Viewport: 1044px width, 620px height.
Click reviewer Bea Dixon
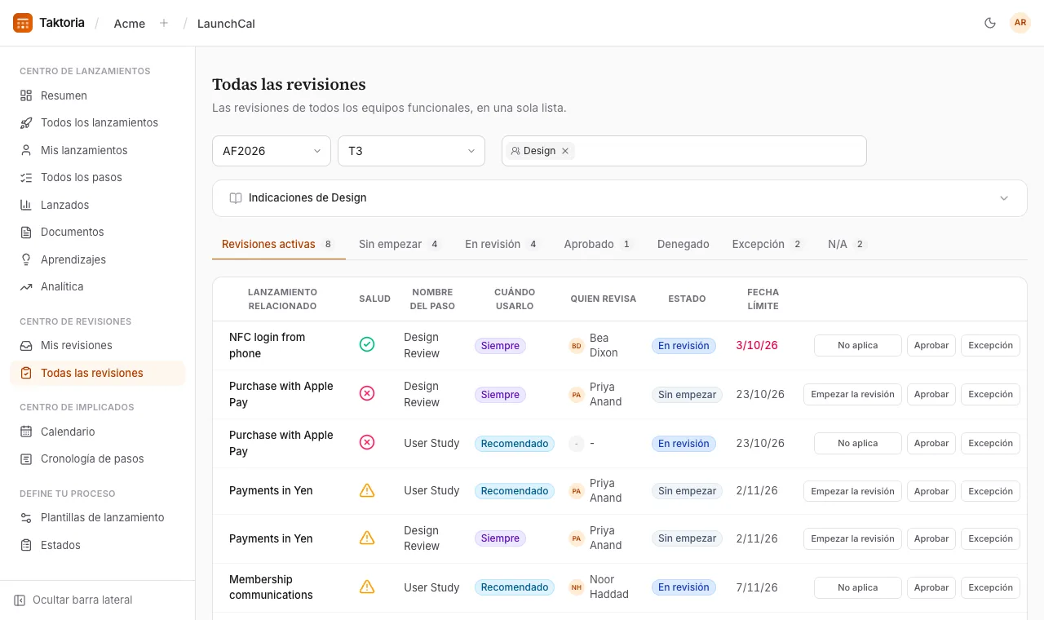point(594,345)
